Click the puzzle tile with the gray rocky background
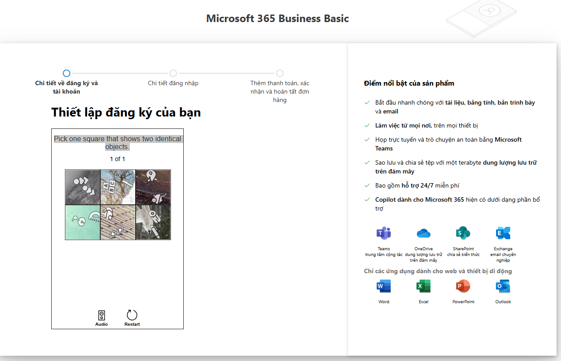The image size is (561, 361). (83, 188)
